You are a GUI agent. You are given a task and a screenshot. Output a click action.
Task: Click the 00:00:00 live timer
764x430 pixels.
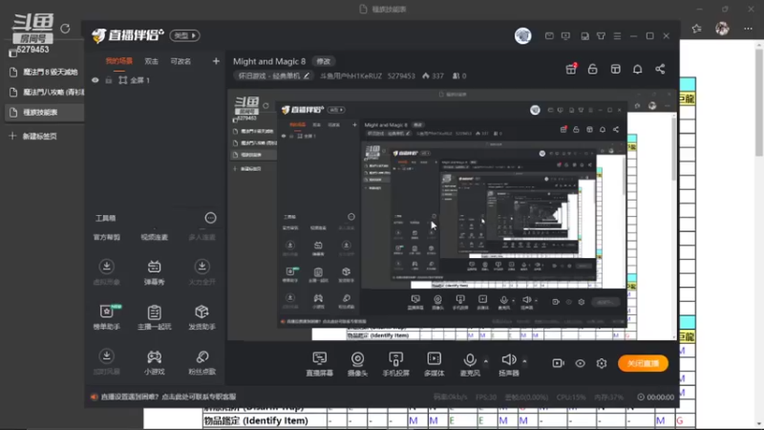[x=661, y=397]
